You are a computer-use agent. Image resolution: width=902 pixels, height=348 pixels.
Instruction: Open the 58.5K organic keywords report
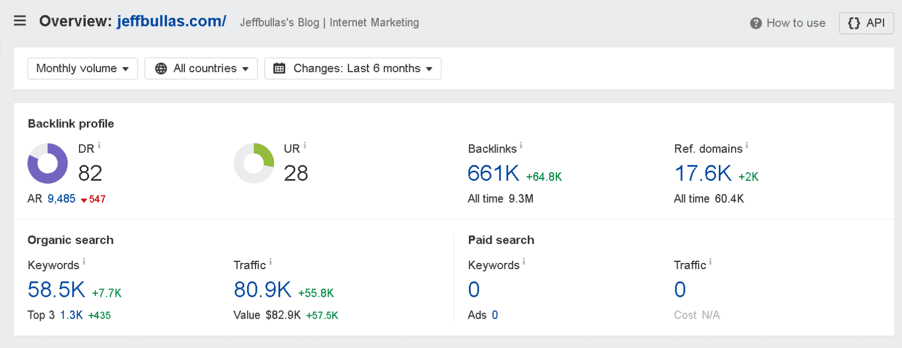coord(56,290)
